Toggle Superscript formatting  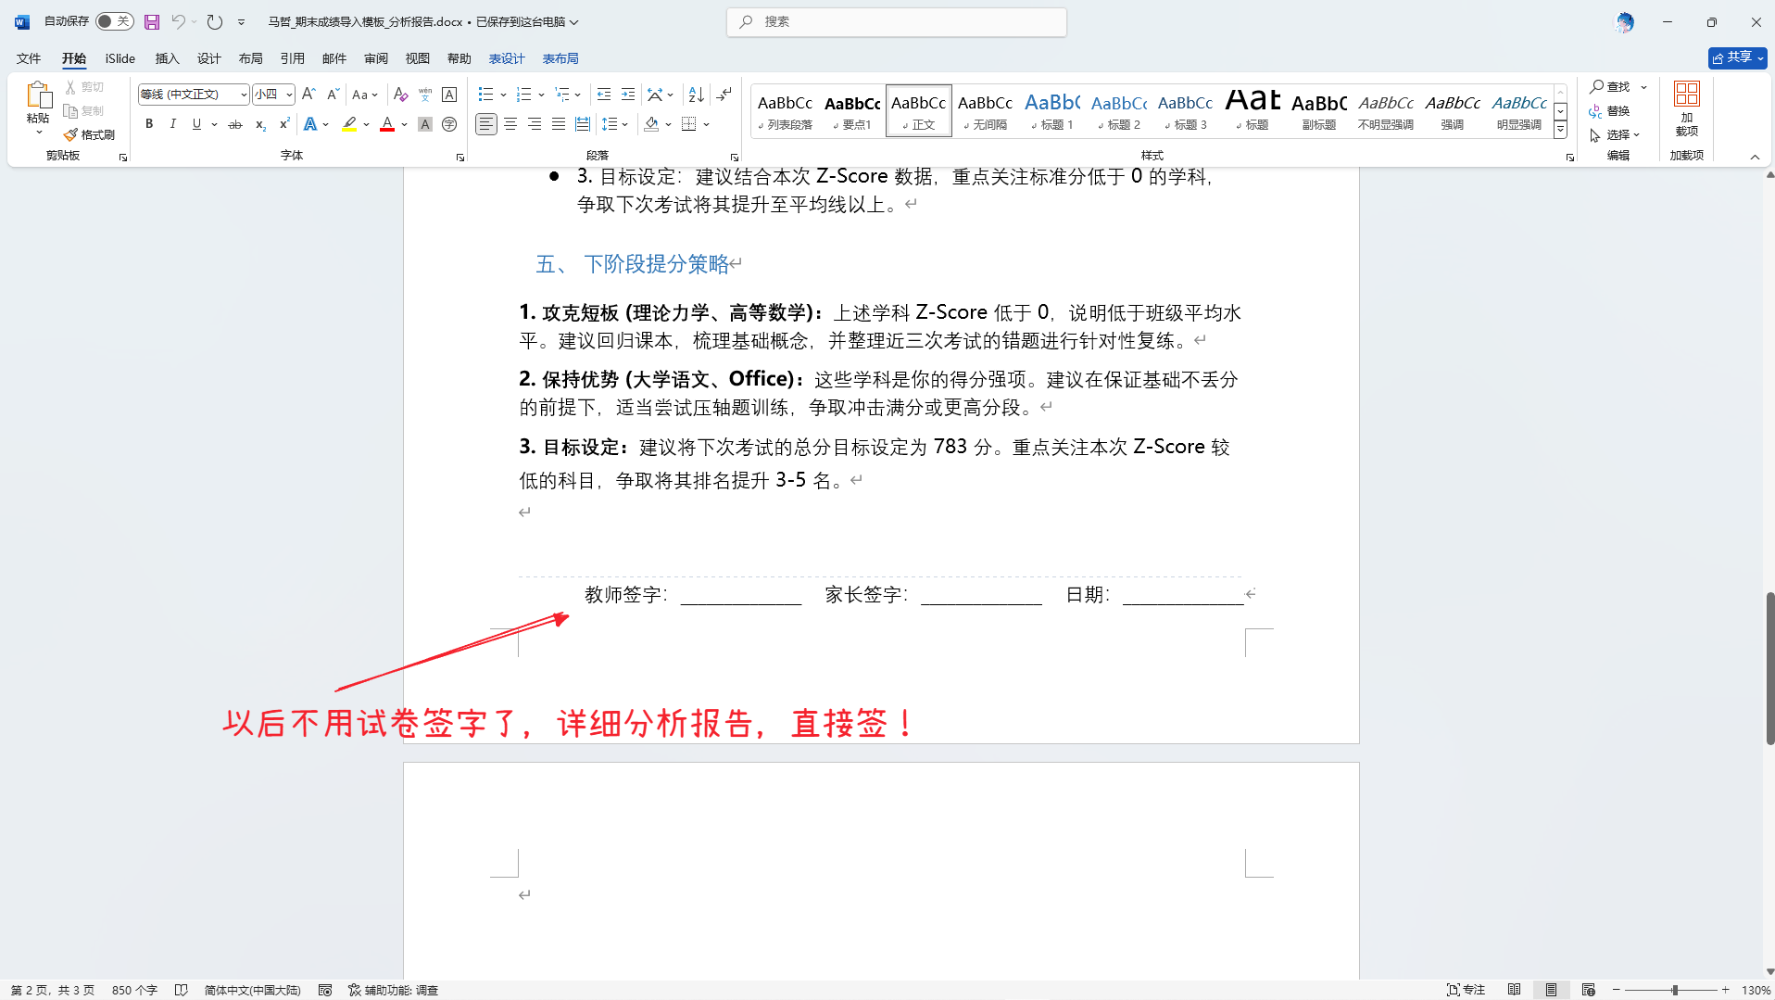point(284,124)
